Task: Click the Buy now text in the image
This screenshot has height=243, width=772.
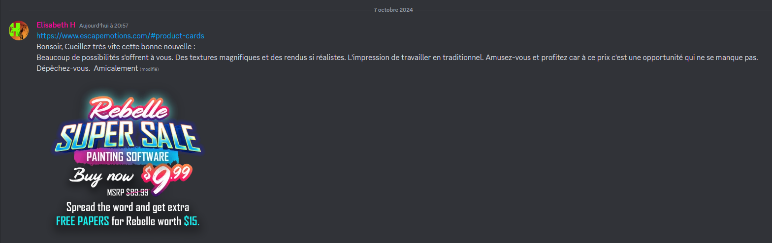Action: [101, 175]
